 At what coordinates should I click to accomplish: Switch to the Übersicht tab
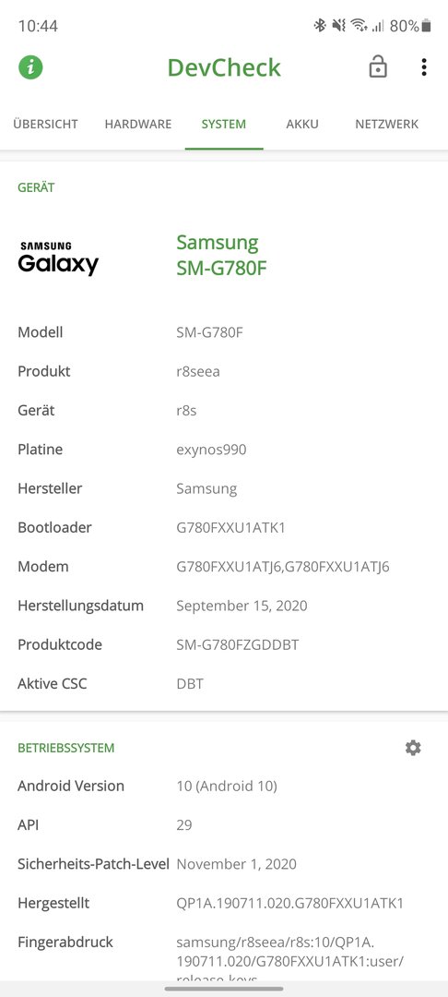[46, 124]
